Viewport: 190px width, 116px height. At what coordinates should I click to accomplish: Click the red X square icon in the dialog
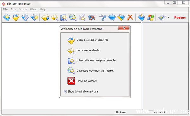click(x=71, y=81)
